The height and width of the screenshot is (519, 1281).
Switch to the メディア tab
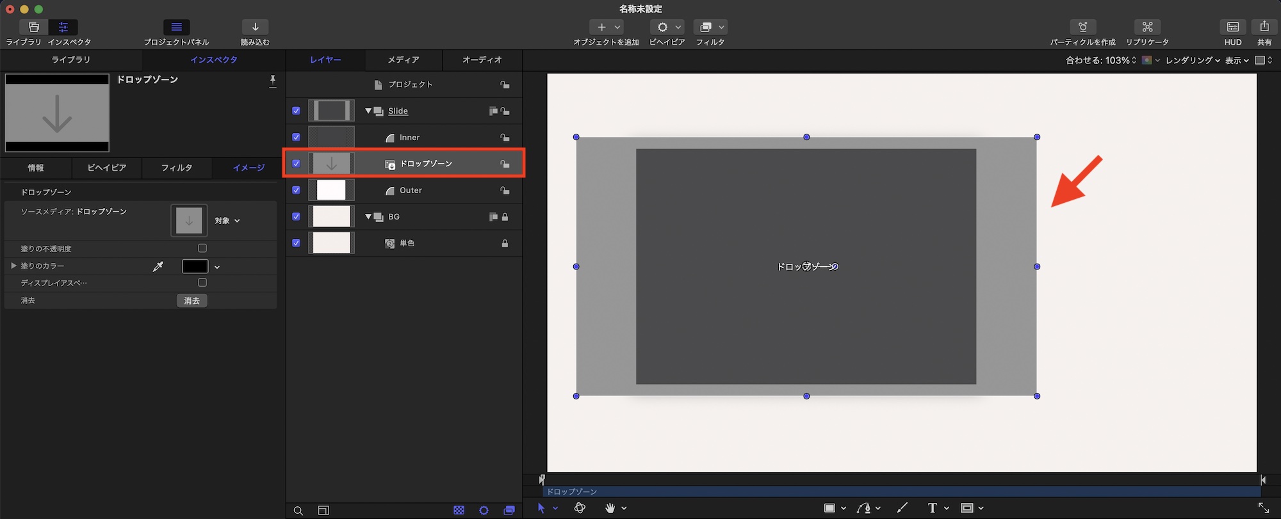(404, 60)
